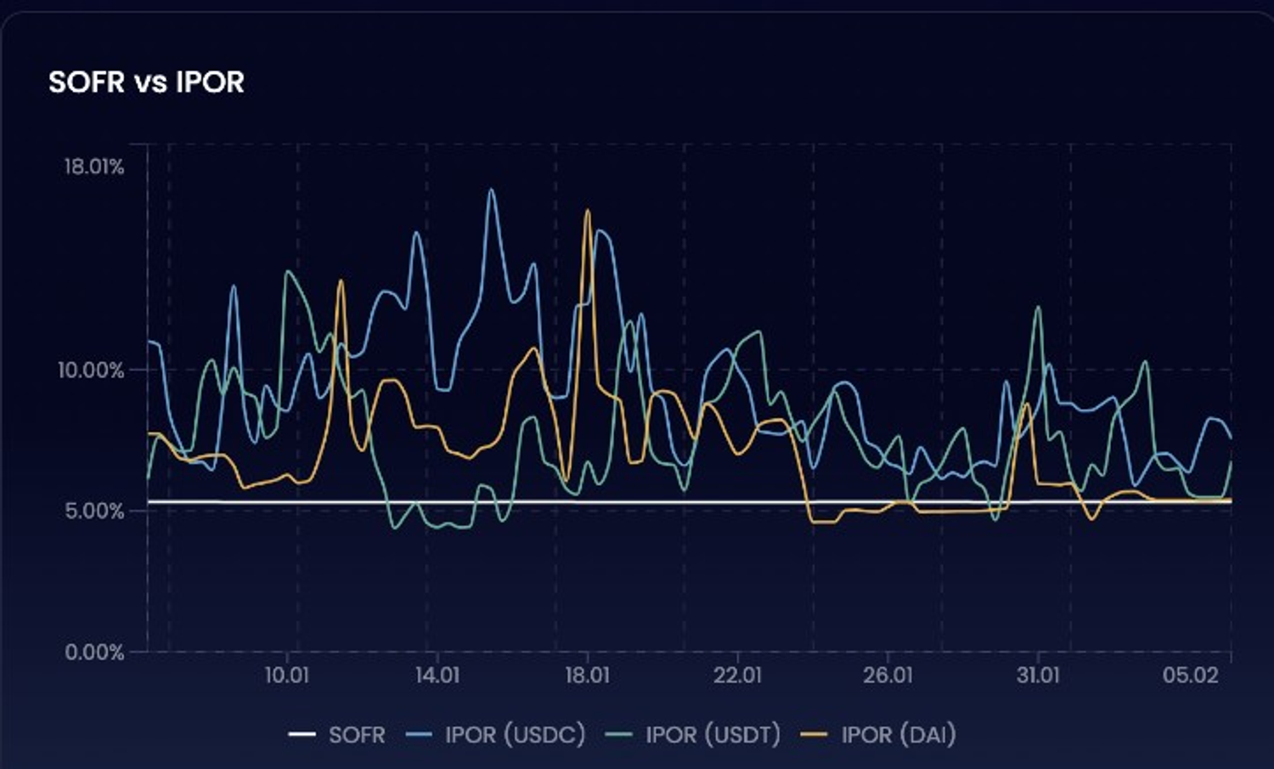Viewport: 1274px width, 769px height.
Task: Click the 10.00% y-axis label
Action: tap(91, 370)
